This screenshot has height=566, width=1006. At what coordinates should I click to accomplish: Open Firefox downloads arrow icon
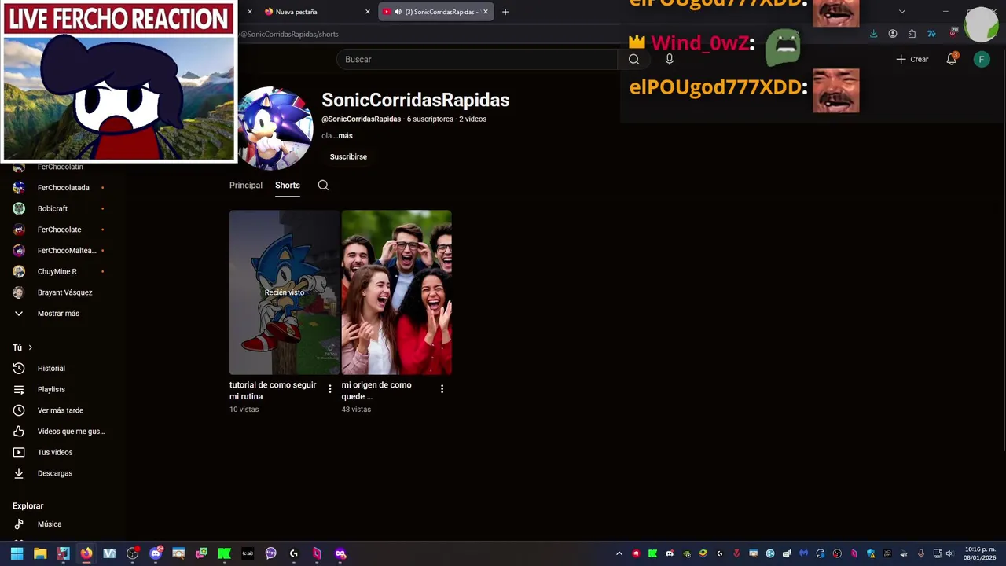(874, 34)
